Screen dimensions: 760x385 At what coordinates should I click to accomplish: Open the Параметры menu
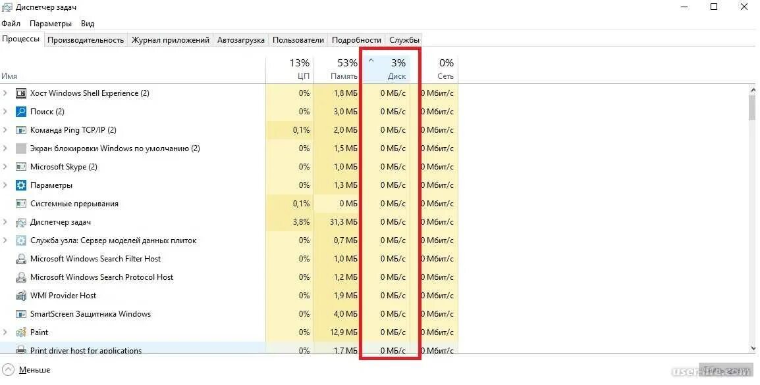click(x=51, y=23)
